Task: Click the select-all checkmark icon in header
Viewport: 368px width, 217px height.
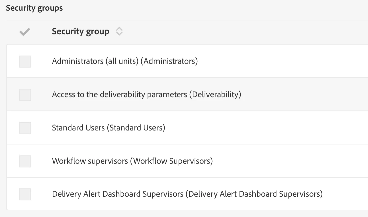Action: point(25,32)
